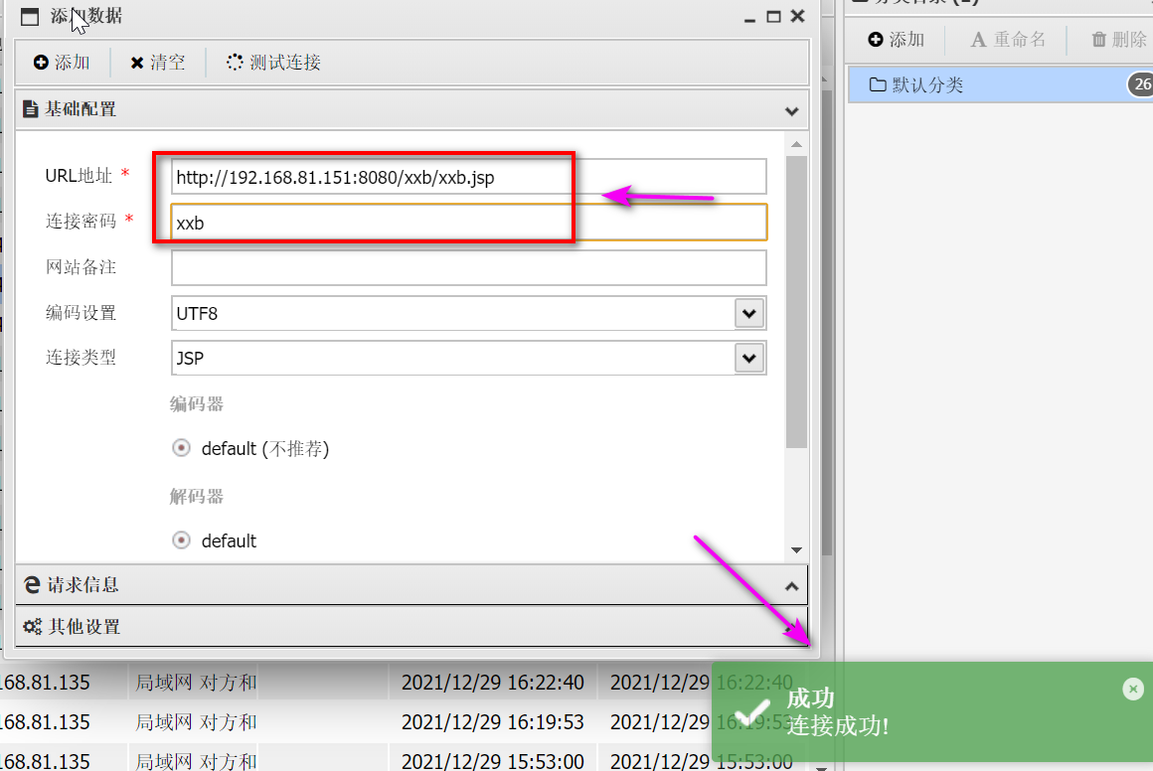Click the 2021/12/29 16:22:40 table cell
The image size is (1153, 771).
point(493,682)
